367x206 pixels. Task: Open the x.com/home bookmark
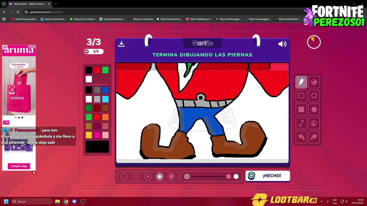[141, 19]
